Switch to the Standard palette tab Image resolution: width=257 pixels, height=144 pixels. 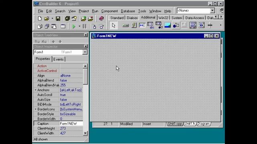pos(117,18)
